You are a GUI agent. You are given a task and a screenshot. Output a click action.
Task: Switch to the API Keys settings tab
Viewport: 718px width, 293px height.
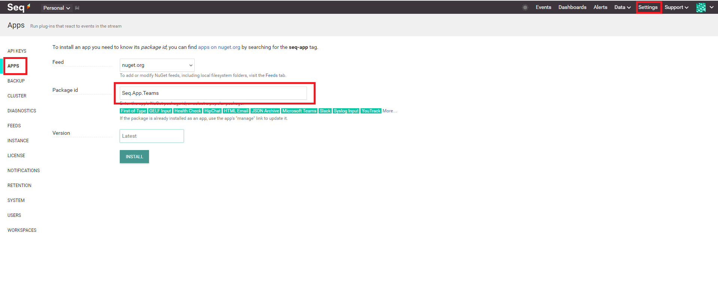(x=17, y=51)
